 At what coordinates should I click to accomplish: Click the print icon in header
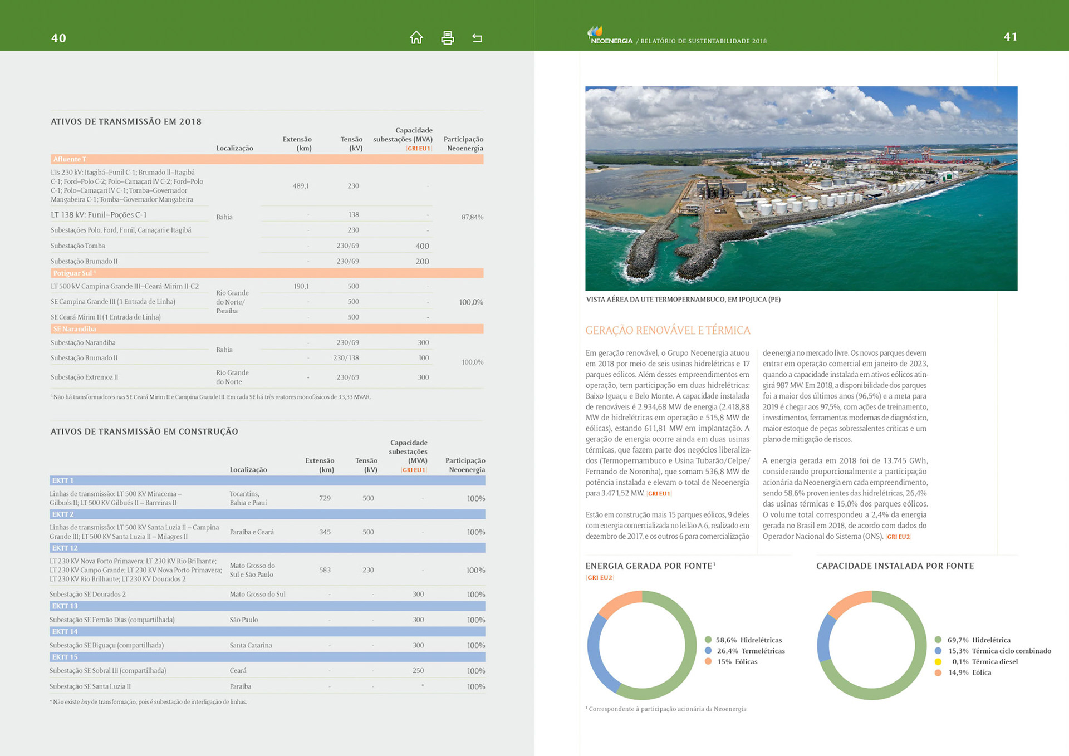point(447,37)
